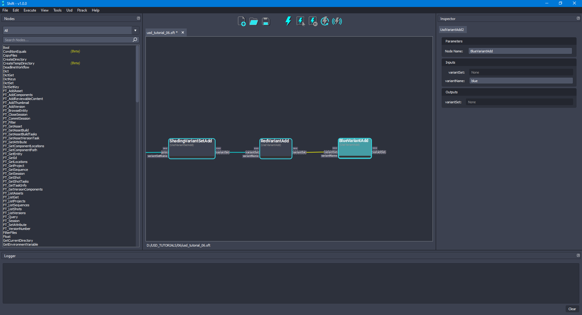Execute graph starting from selected node
This screenshot has height=315, width=582.
pyautogui.click(x=313, y=21)
